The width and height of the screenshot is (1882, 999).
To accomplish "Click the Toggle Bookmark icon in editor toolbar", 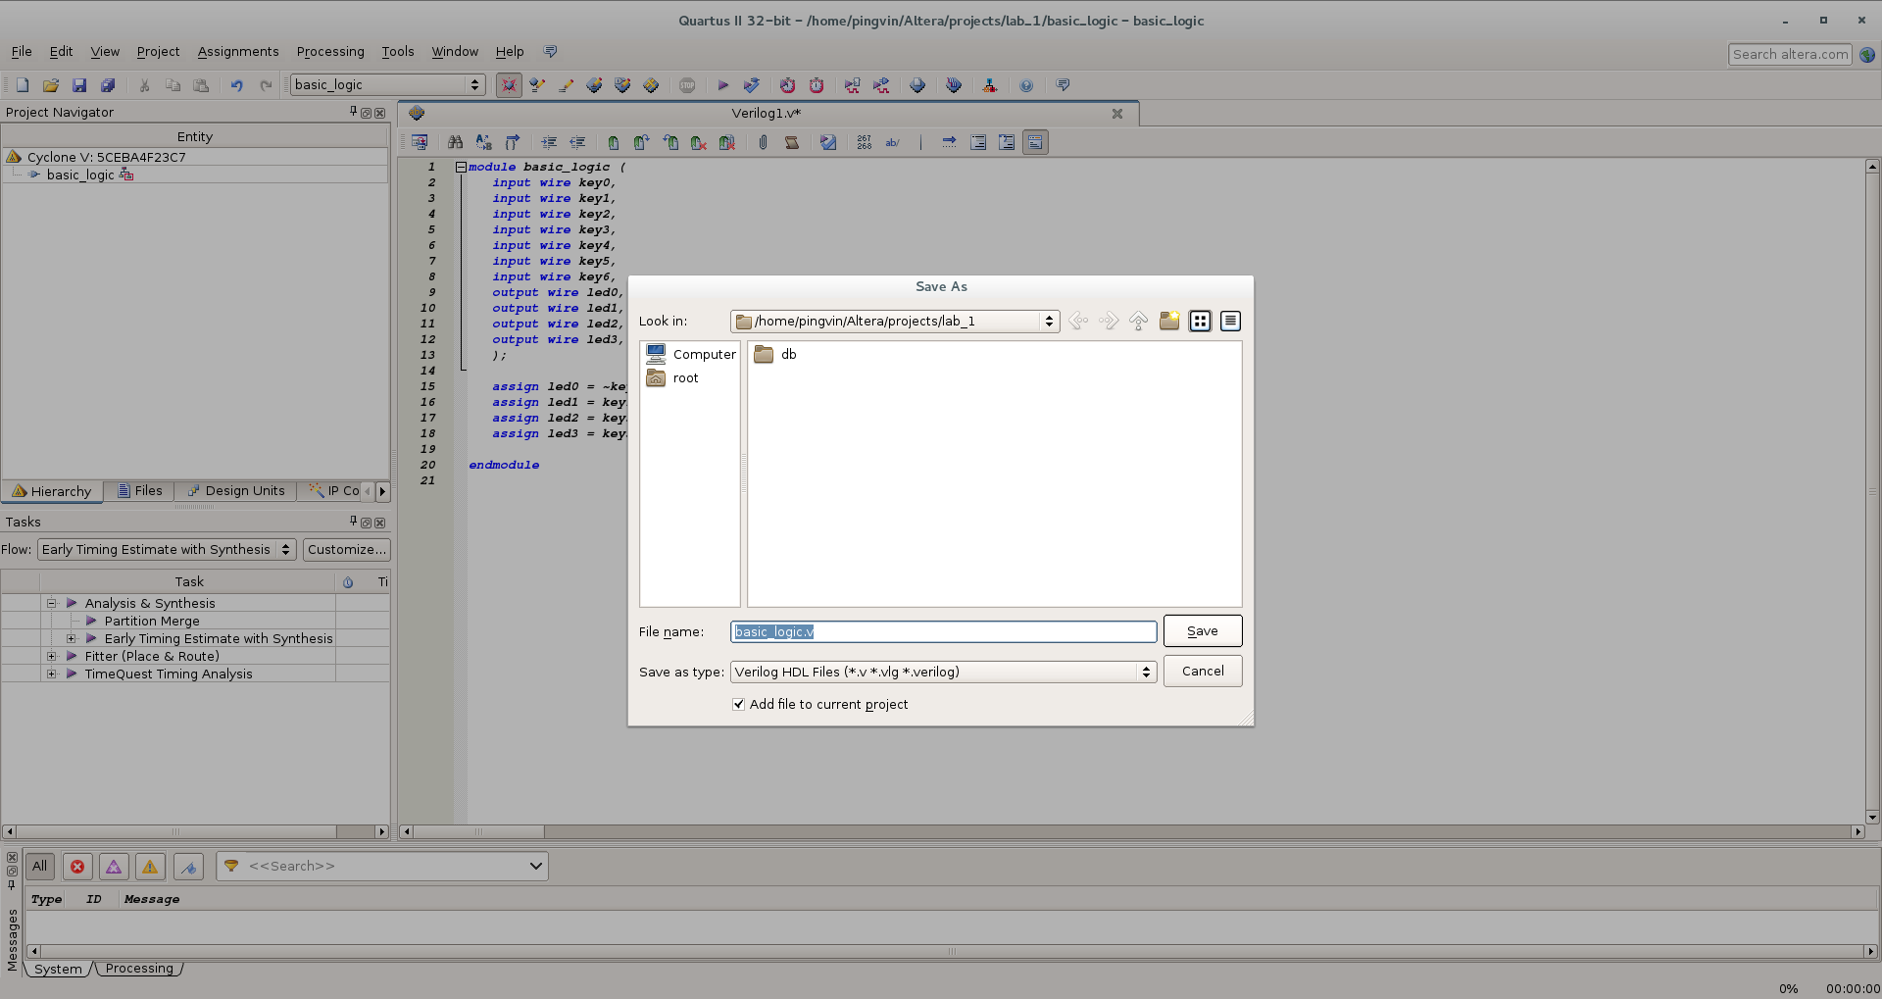I will click(614, 142).
